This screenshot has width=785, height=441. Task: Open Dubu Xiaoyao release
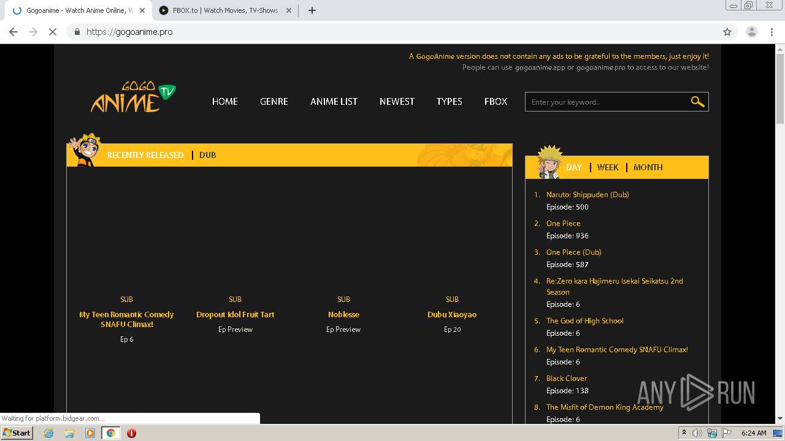452,314
